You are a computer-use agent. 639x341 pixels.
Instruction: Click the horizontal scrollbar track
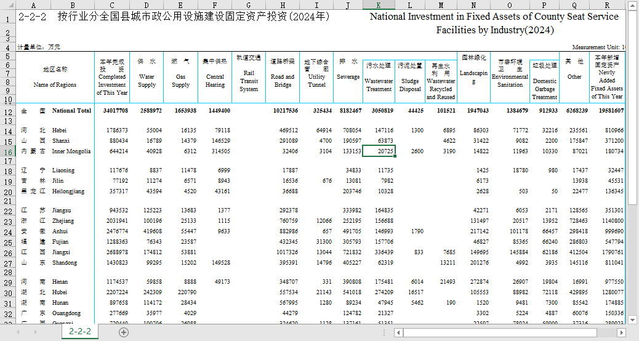pos(606,333)
